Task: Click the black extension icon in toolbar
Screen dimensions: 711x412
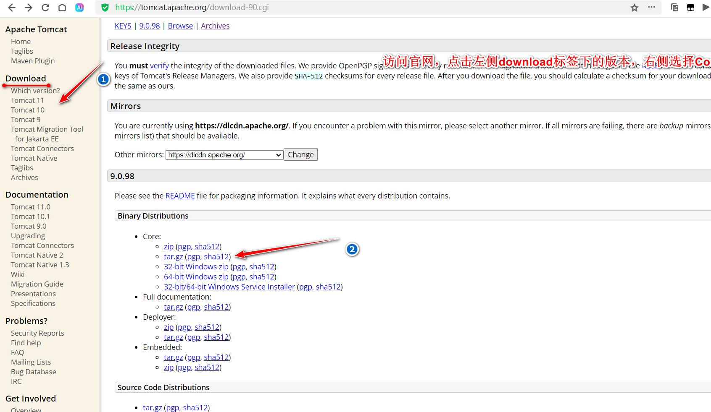Action: 690,8
